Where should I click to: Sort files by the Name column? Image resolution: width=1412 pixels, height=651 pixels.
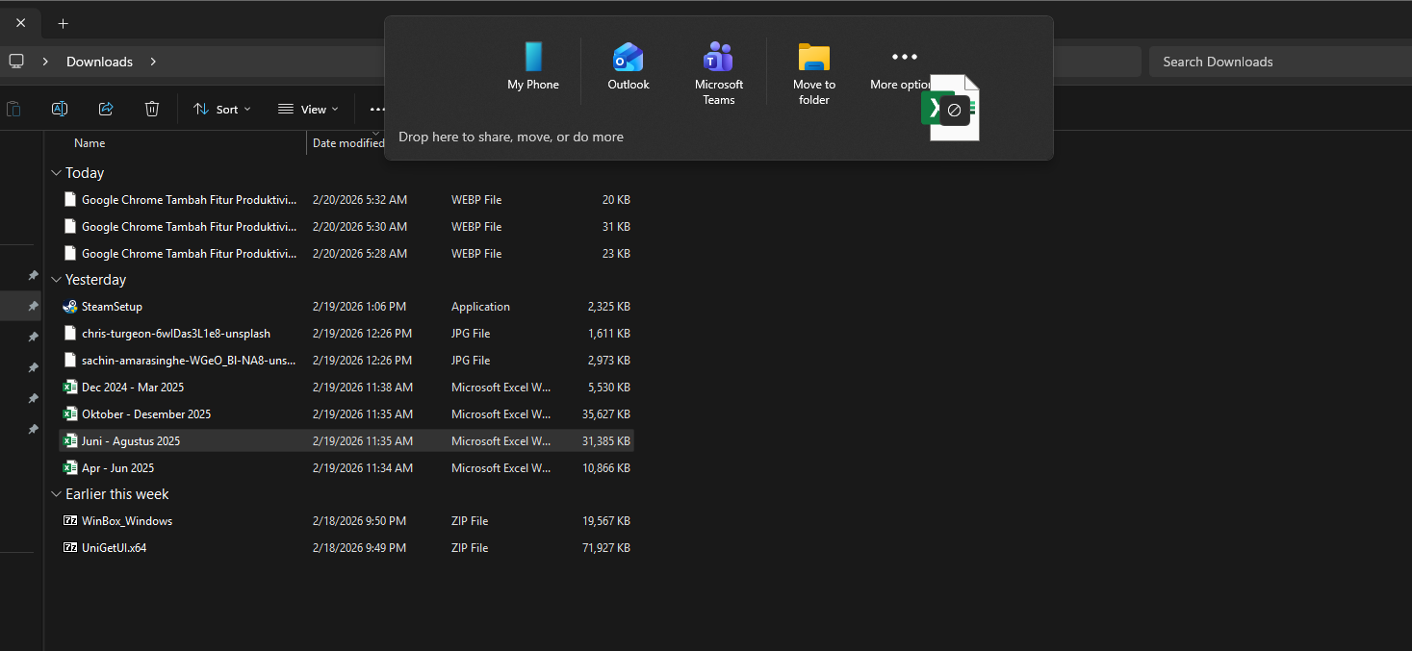(x=90, y=142)
